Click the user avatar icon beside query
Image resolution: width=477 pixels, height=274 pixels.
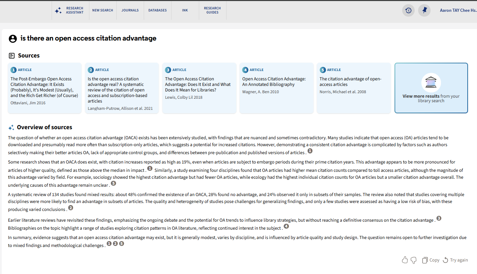pos(13,39)
